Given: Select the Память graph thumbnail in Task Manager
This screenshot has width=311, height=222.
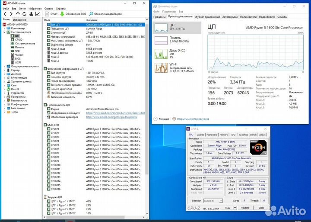Looking at the screenshot, I should [161, 41].
